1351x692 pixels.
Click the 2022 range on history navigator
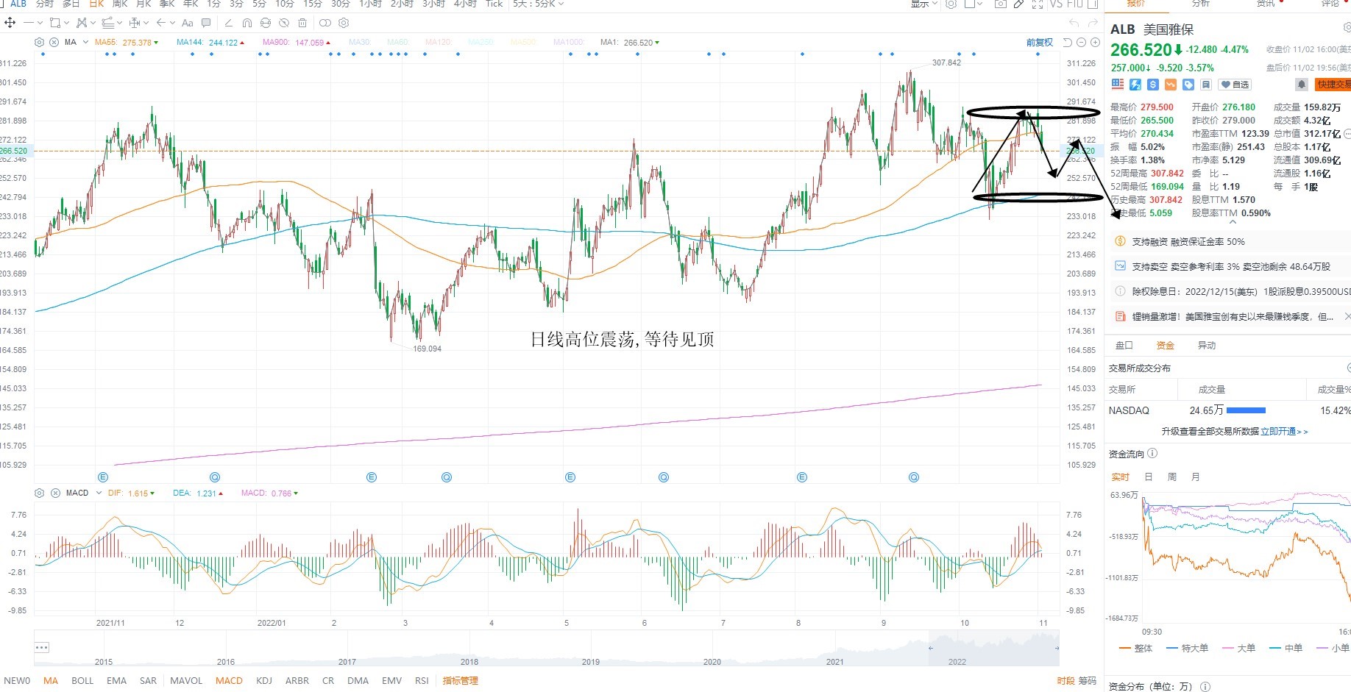click(x=957, y=662)
